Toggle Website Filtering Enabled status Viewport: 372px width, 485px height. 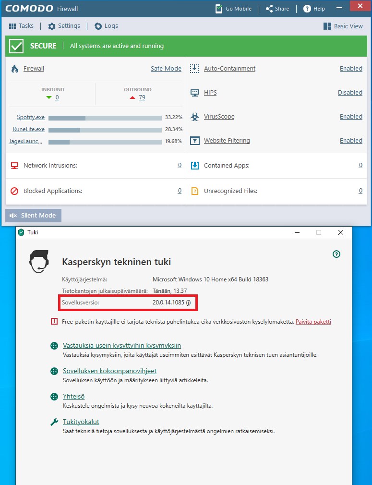351,140
